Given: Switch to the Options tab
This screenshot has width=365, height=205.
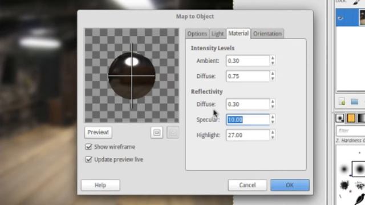Looking at the screenshot, I should coord(197,34).
